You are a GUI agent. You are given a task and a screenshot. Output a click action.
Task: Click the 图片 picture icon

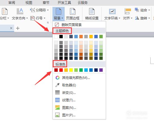pyautogui.click(x=57, y=115)
